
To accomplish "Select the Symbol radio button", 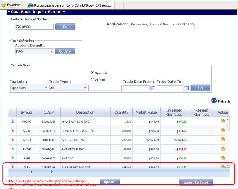I will point(92,73).
